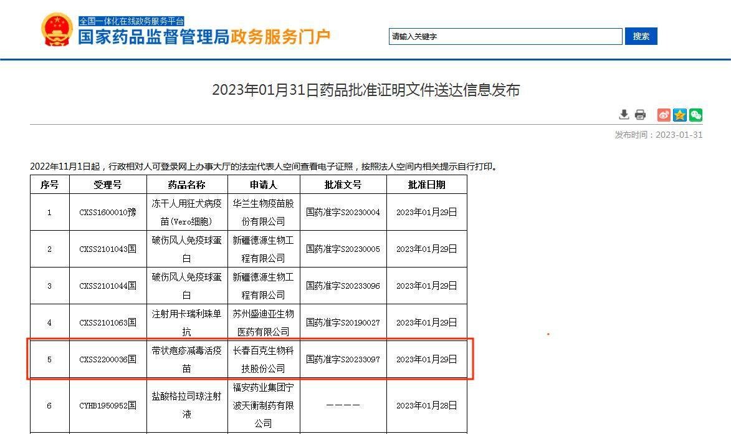This screenshot has width=731, height=434.
Task: Click applicant 福安药业集团宁波天衡制药有限公司
Action: coord(264,405)
